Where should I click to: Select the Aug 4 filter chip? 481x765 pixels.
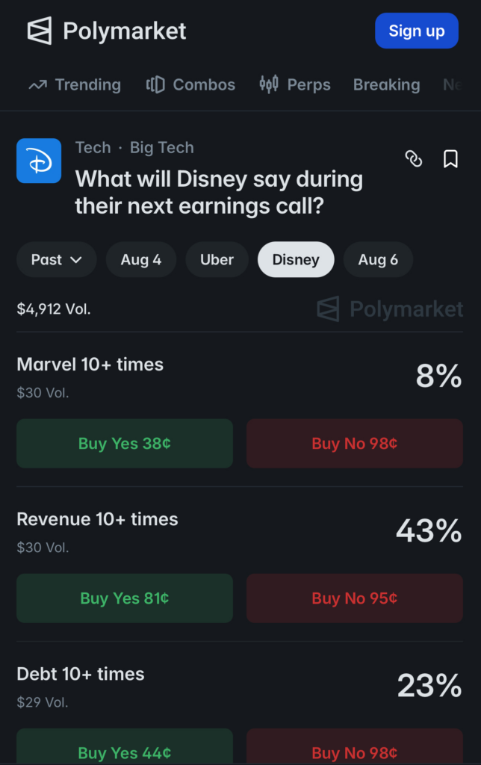click(141, 259)
